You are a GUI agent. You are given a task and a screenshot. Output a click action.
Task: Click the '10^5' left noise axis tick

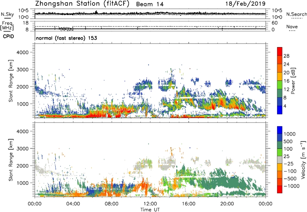click(23, 11)
